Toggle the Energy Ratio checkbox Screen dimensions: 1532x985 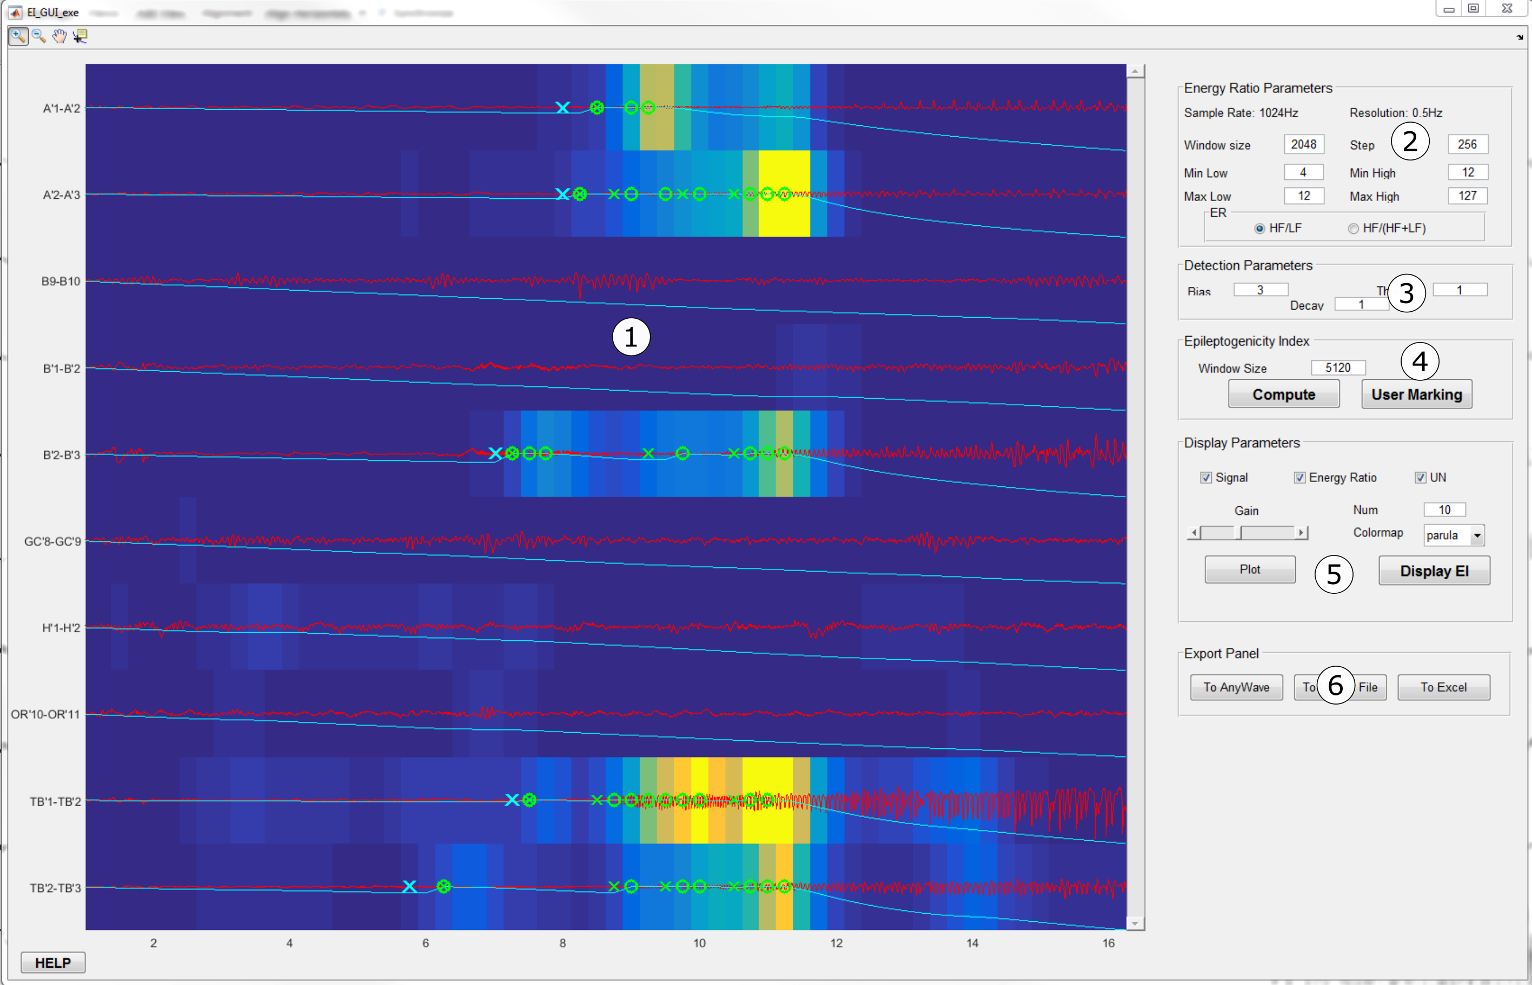pyautogui.click(x=1299, y=478)
